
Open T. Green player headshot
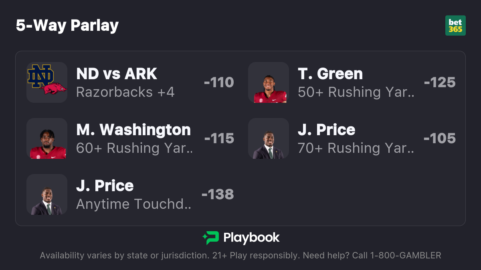coord(269,82)
